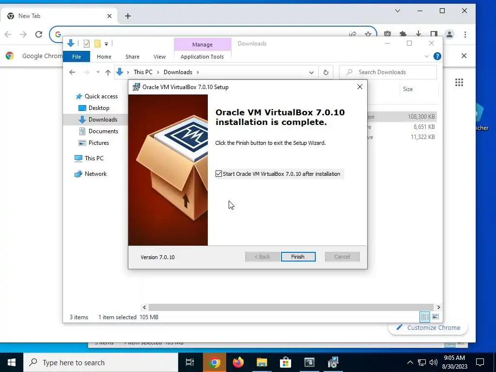Open Application Tools ribbon tab
The height and width of the screenshot is (372, 496).
pyautogui.click(x=202, y=57)
